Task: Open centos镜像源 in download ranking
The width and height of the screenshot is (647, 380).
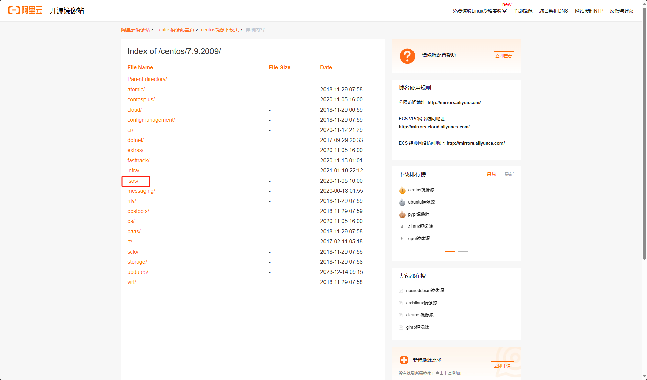Action: (x=421, y=190)
